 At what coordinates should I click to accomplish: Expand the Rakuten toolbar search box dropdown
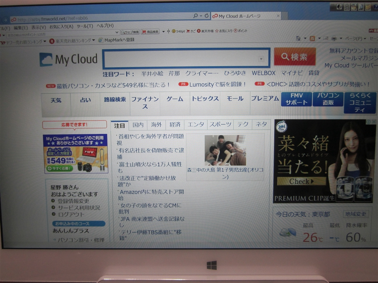(117, 32)
